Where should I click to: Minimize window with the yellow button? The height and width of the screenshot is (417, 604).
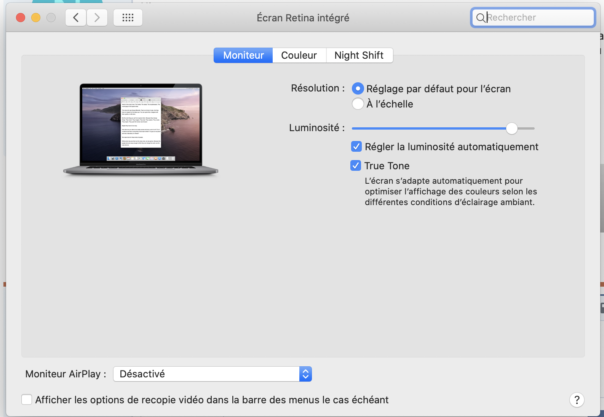(36, 18)
